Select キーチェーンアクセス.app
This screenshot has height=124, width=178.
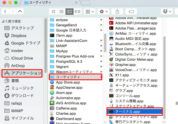pyautogui.click(x=135, y=85)
